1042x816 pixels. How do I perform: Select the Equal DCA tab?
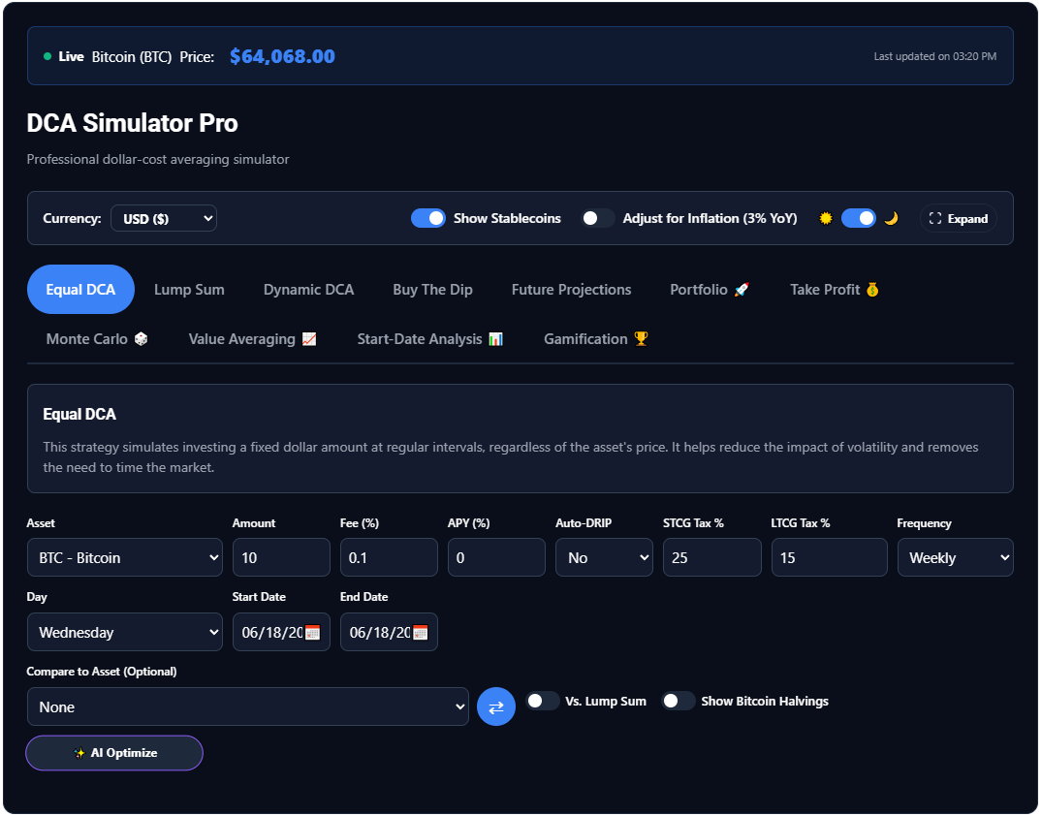point(80,290)
